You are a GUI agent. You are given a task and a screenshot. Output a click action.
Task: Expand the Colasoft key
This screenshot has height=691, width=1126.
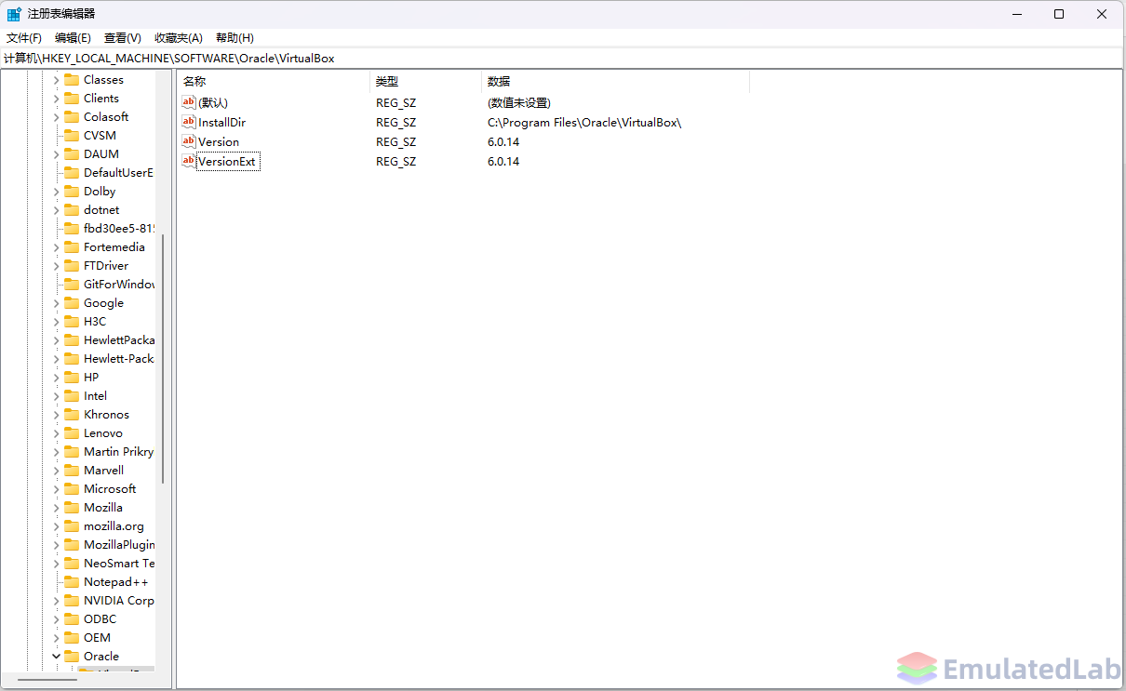[x=56, y=117]
